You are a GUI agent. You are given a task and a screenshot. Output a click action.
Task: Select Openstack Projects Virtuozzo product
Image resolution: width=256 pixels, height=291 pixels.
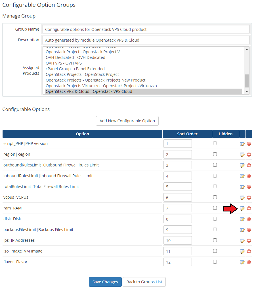coord(143,86)
